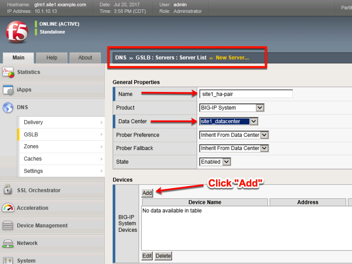
Task: Click the ONLINE (ACTIVE) status
Action: click(59, 24)
